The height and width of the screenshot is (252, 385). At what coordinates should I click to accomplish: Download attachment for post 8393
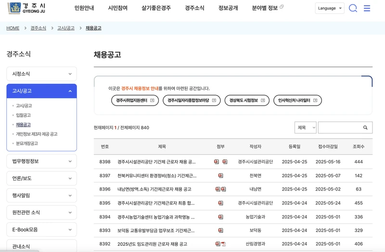click(x=220, y=230)
